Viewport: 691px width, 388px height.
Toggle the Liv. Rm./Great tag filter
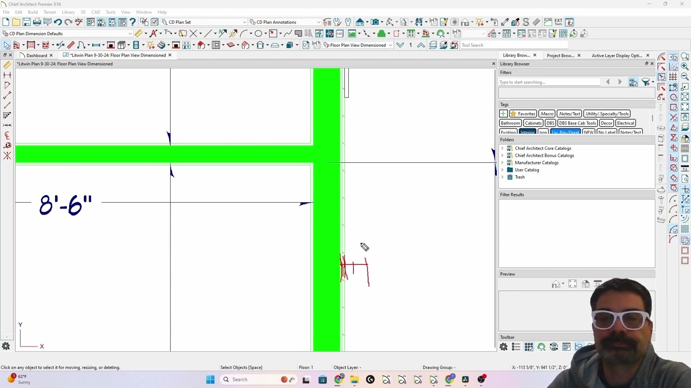click(x=565, y=133)
